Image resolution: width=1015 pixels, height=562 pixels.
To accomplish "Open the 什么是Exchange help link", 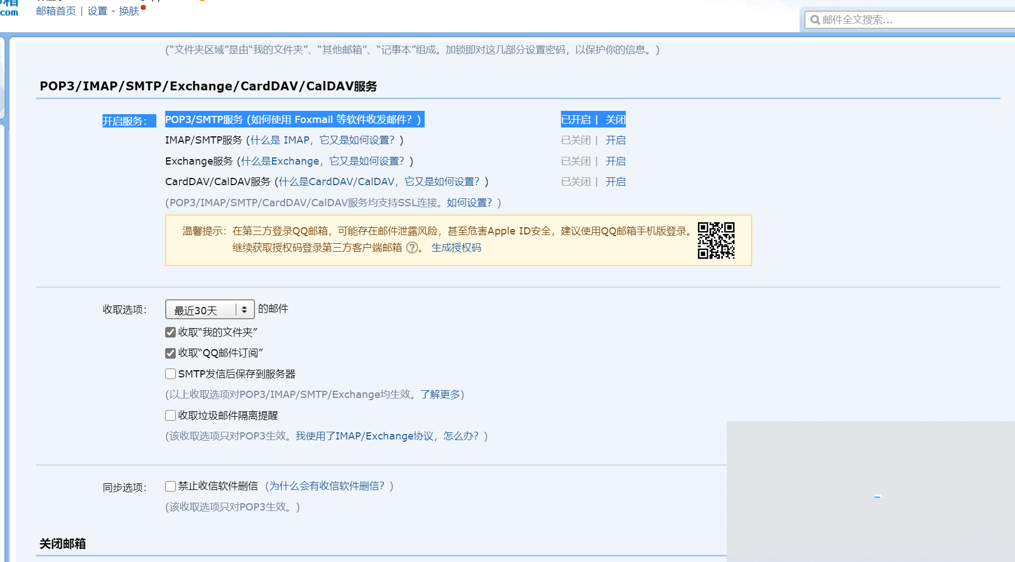I will 323,161.
